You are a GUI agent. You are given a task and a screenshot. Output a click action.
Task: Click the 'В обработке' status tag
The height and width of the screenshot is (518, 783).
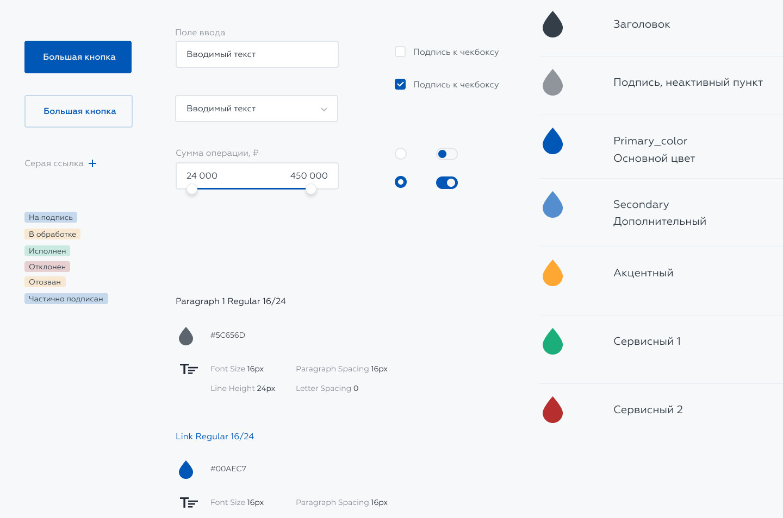(x=52, y=234)
